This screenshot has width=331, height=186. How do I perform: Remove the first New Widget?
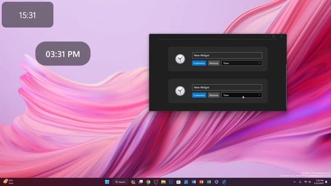click(214, 63)
